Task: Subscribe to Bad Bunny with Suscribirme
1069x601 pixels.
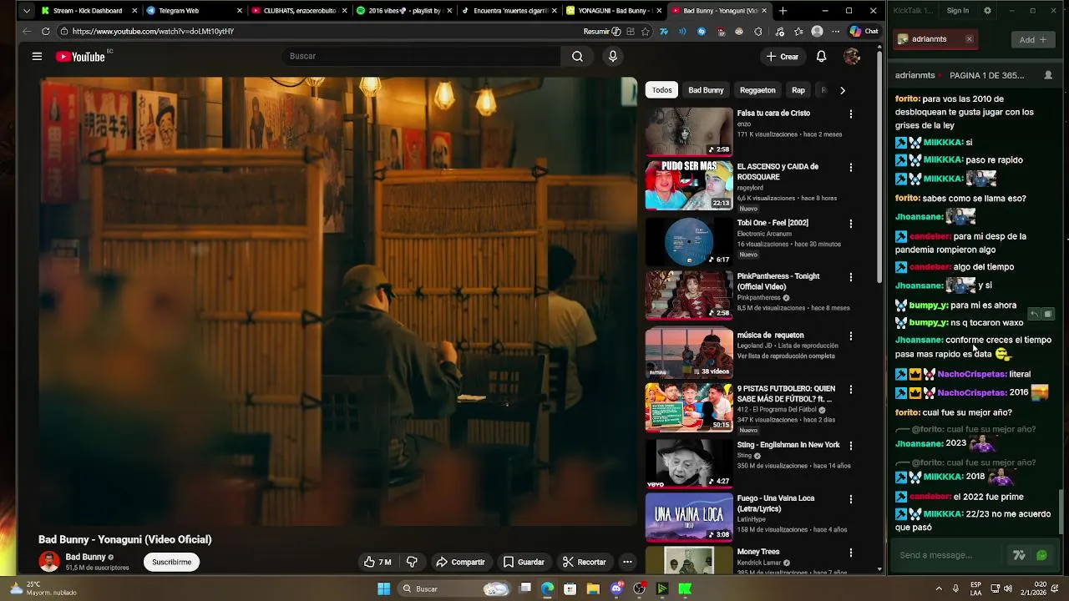Action: (171, 562)
